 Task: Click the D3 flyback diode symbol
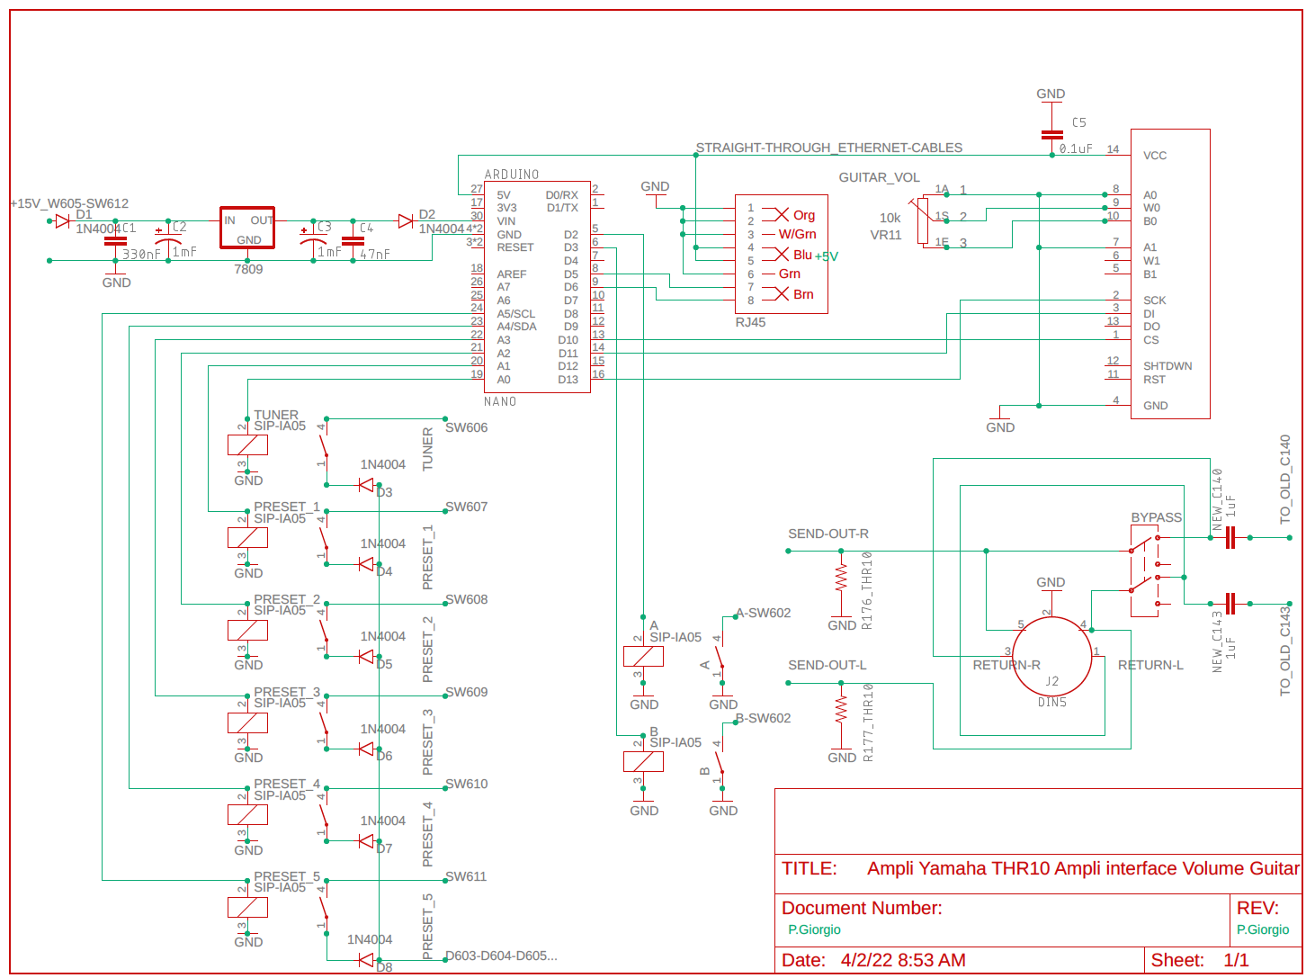(x=366, y=485)
